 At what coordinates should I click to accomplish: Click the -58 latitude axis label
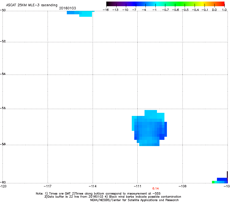3,144
